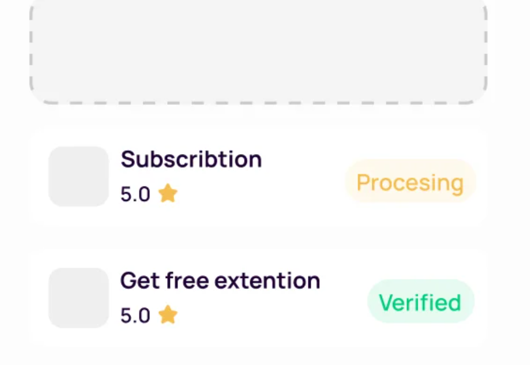Toggle the Get free extention verification state
Screen dimensions: 530x365
[420, 302]
